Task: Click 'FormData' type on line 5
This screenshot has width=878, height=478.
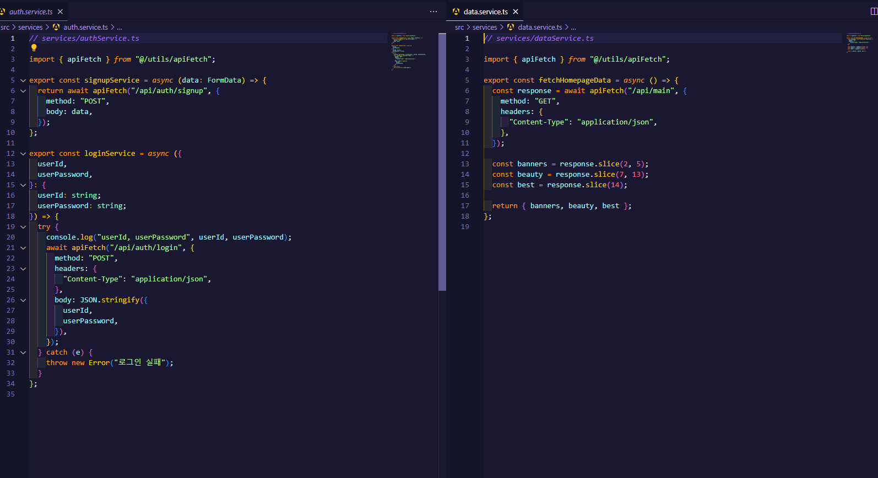Action: [x=224, y=80]
